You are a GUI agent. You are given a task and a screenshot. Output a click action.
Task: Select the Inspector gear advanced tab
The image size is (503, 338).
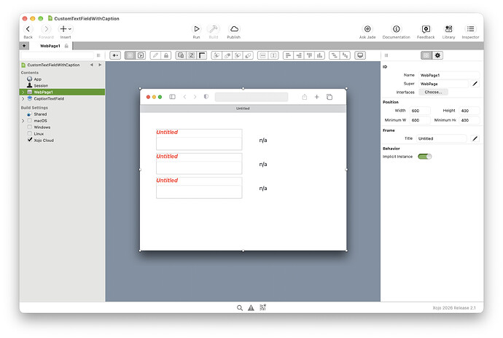coord(437,55)
